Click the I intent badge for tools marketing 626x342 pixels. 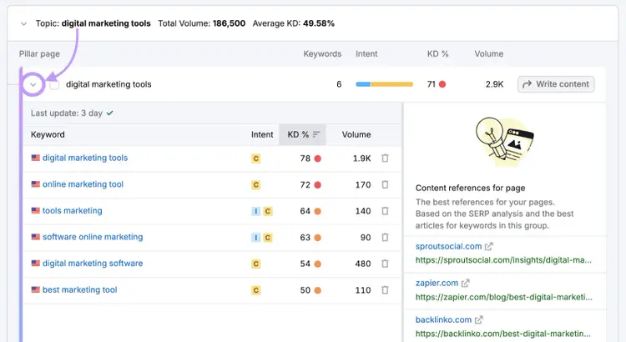pyautogui.click(x=255, y=211)
